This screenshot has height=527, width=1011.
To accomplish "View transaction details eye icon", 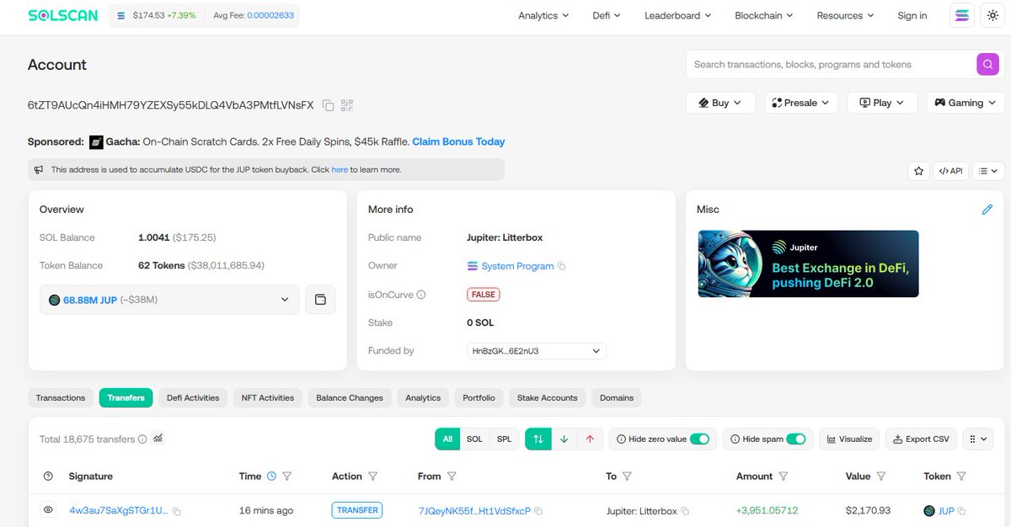I will coord(48,510).
